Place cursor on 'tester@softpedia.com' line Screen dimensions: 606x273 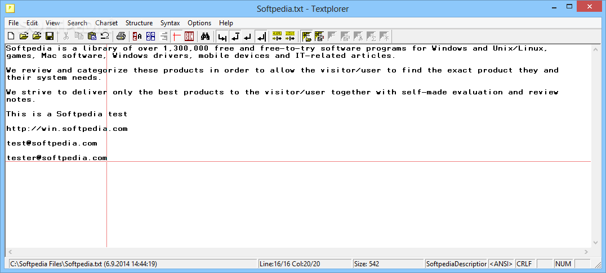tap(57, 158)
